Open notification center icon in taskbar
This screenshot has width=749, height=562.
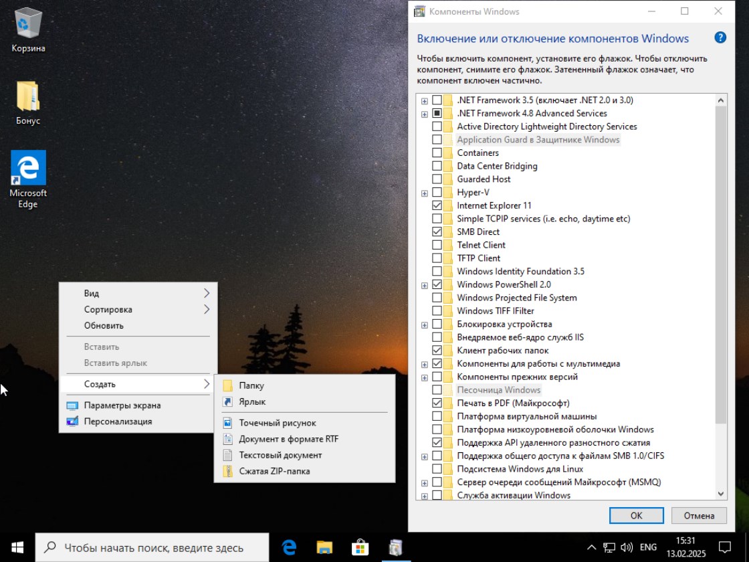click(724, 547)
